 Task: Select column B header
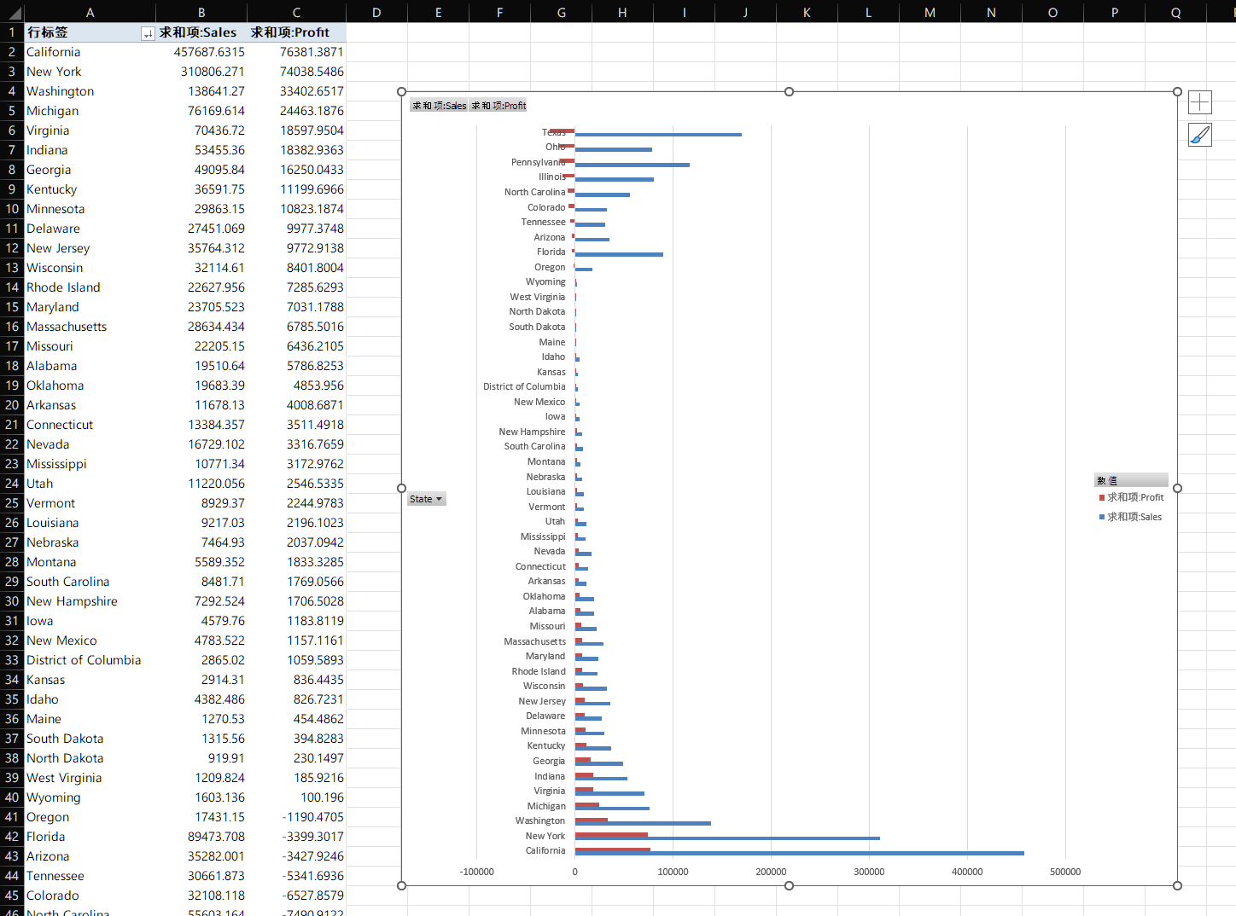(201, 12)
